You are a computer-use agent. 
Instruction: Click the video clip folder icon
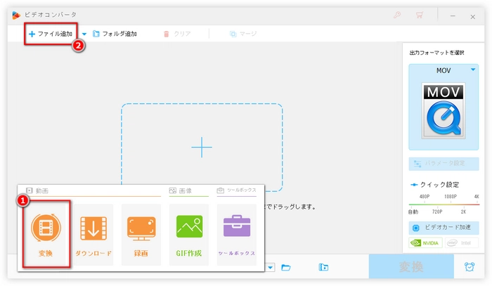(323, 267)
